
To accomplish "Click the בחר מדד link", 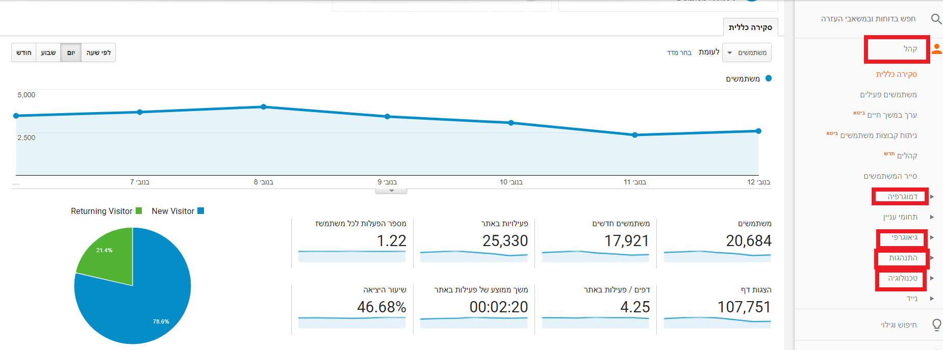I will click(x=679, y=52).
